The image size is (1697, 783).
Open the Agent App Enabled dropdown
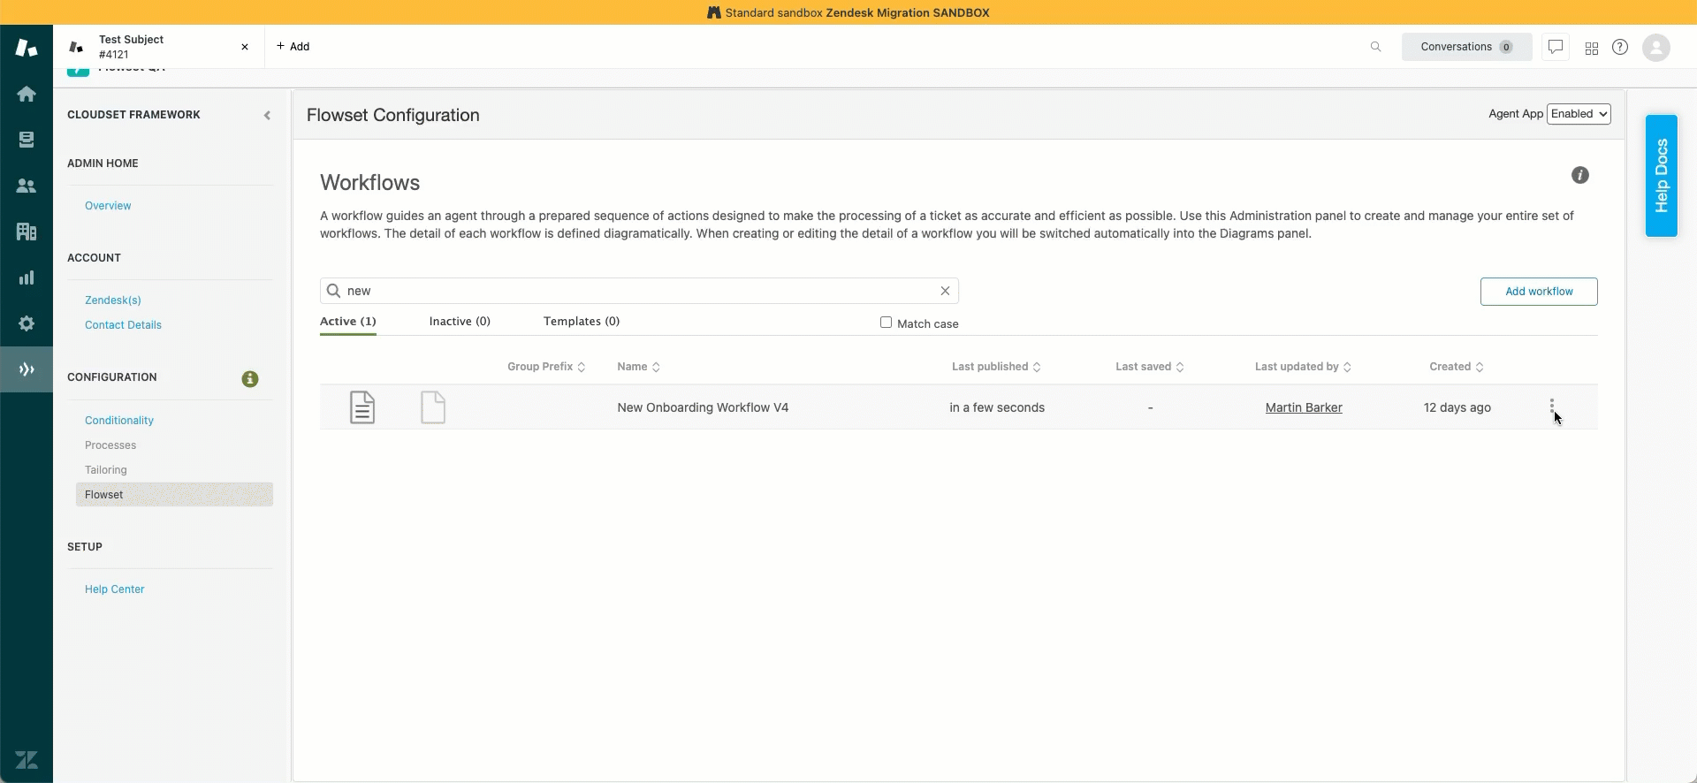(1579, 114)
